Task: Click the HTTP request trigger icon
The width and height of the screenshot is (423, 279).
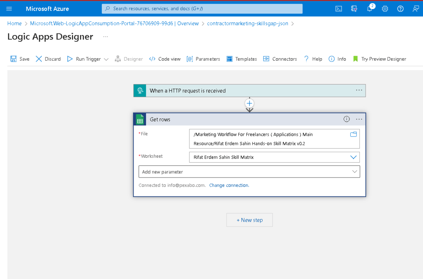Action: click(x=140, y=91)
